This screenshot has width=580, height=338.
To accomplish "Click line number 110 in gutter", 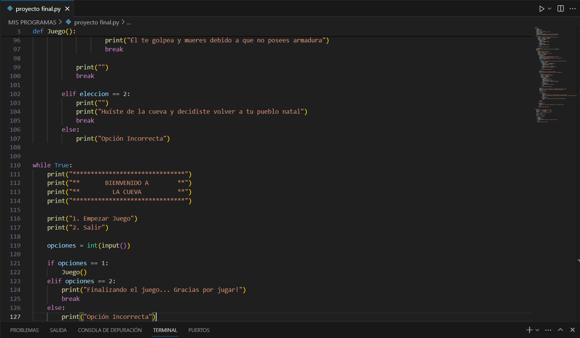I will pos(15,165).
